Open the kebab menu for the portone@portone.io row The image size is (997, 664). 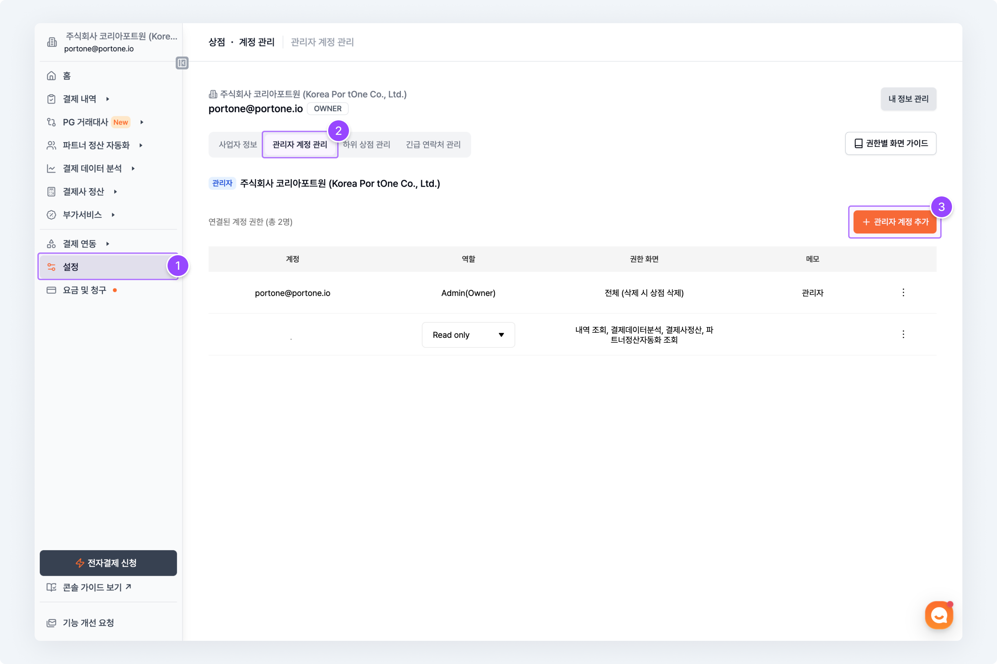[903, 293]
